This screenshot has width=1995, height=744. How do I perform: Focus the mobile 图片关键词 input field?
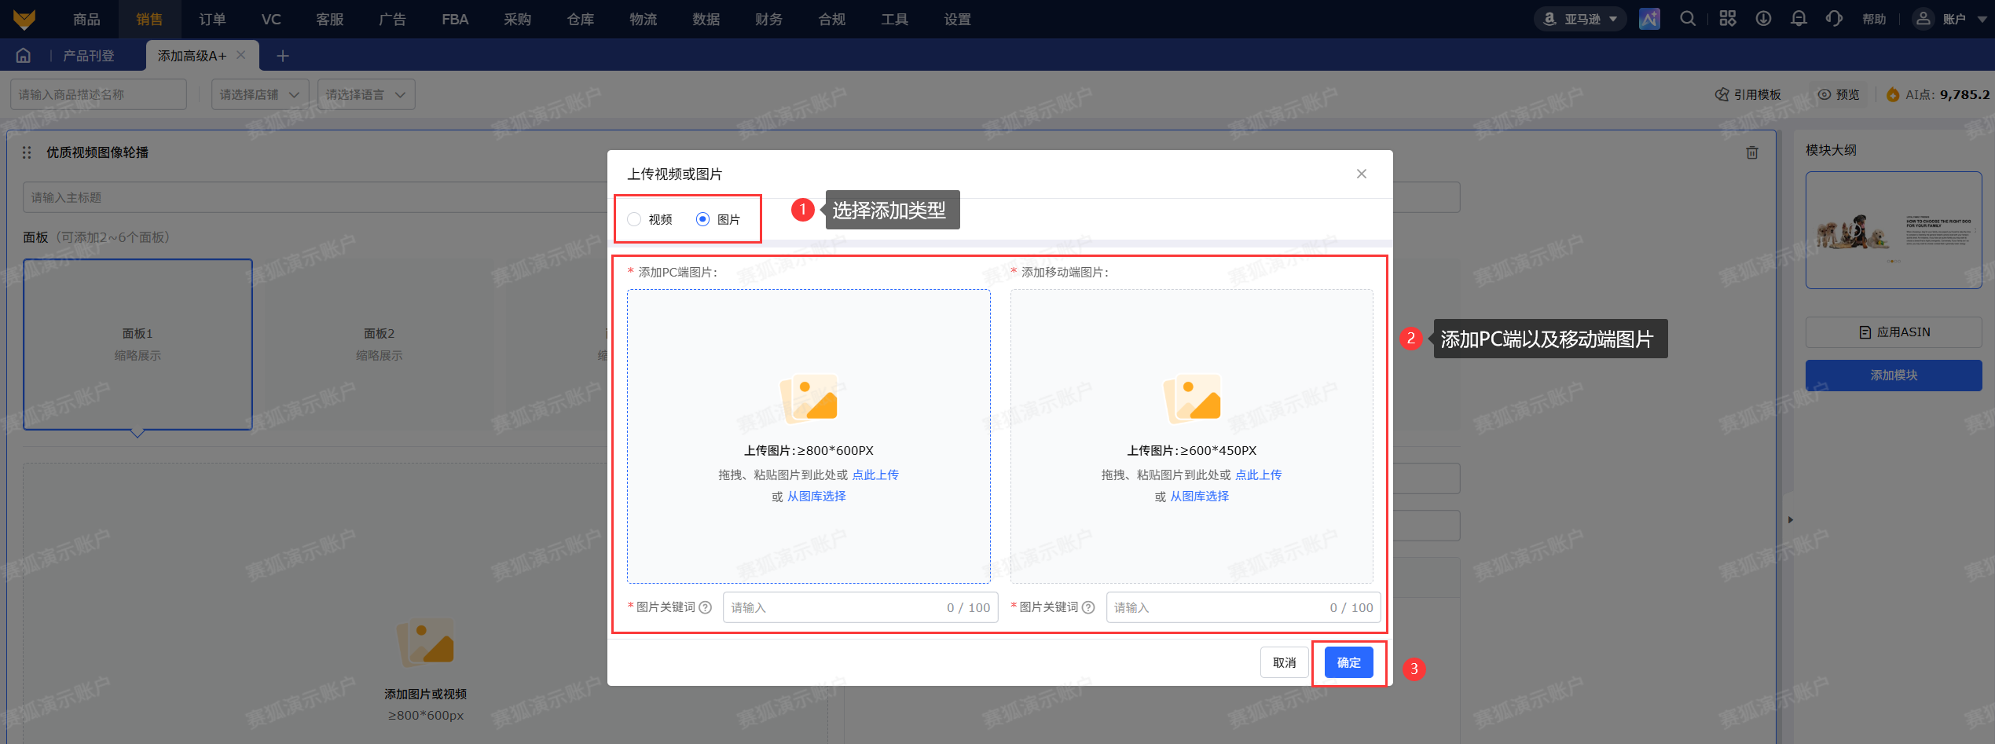(1243, 607)
